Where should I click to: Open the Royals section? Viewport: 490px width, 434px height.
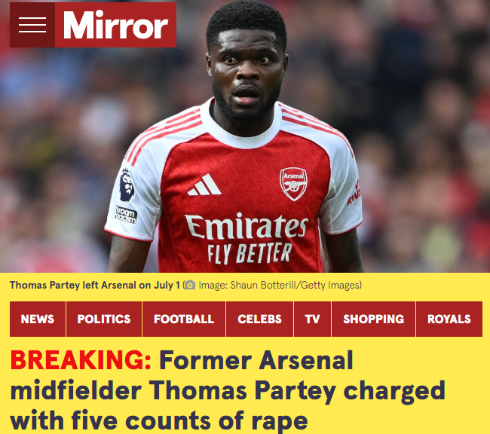pyautogui.click(x=449, y=319)
